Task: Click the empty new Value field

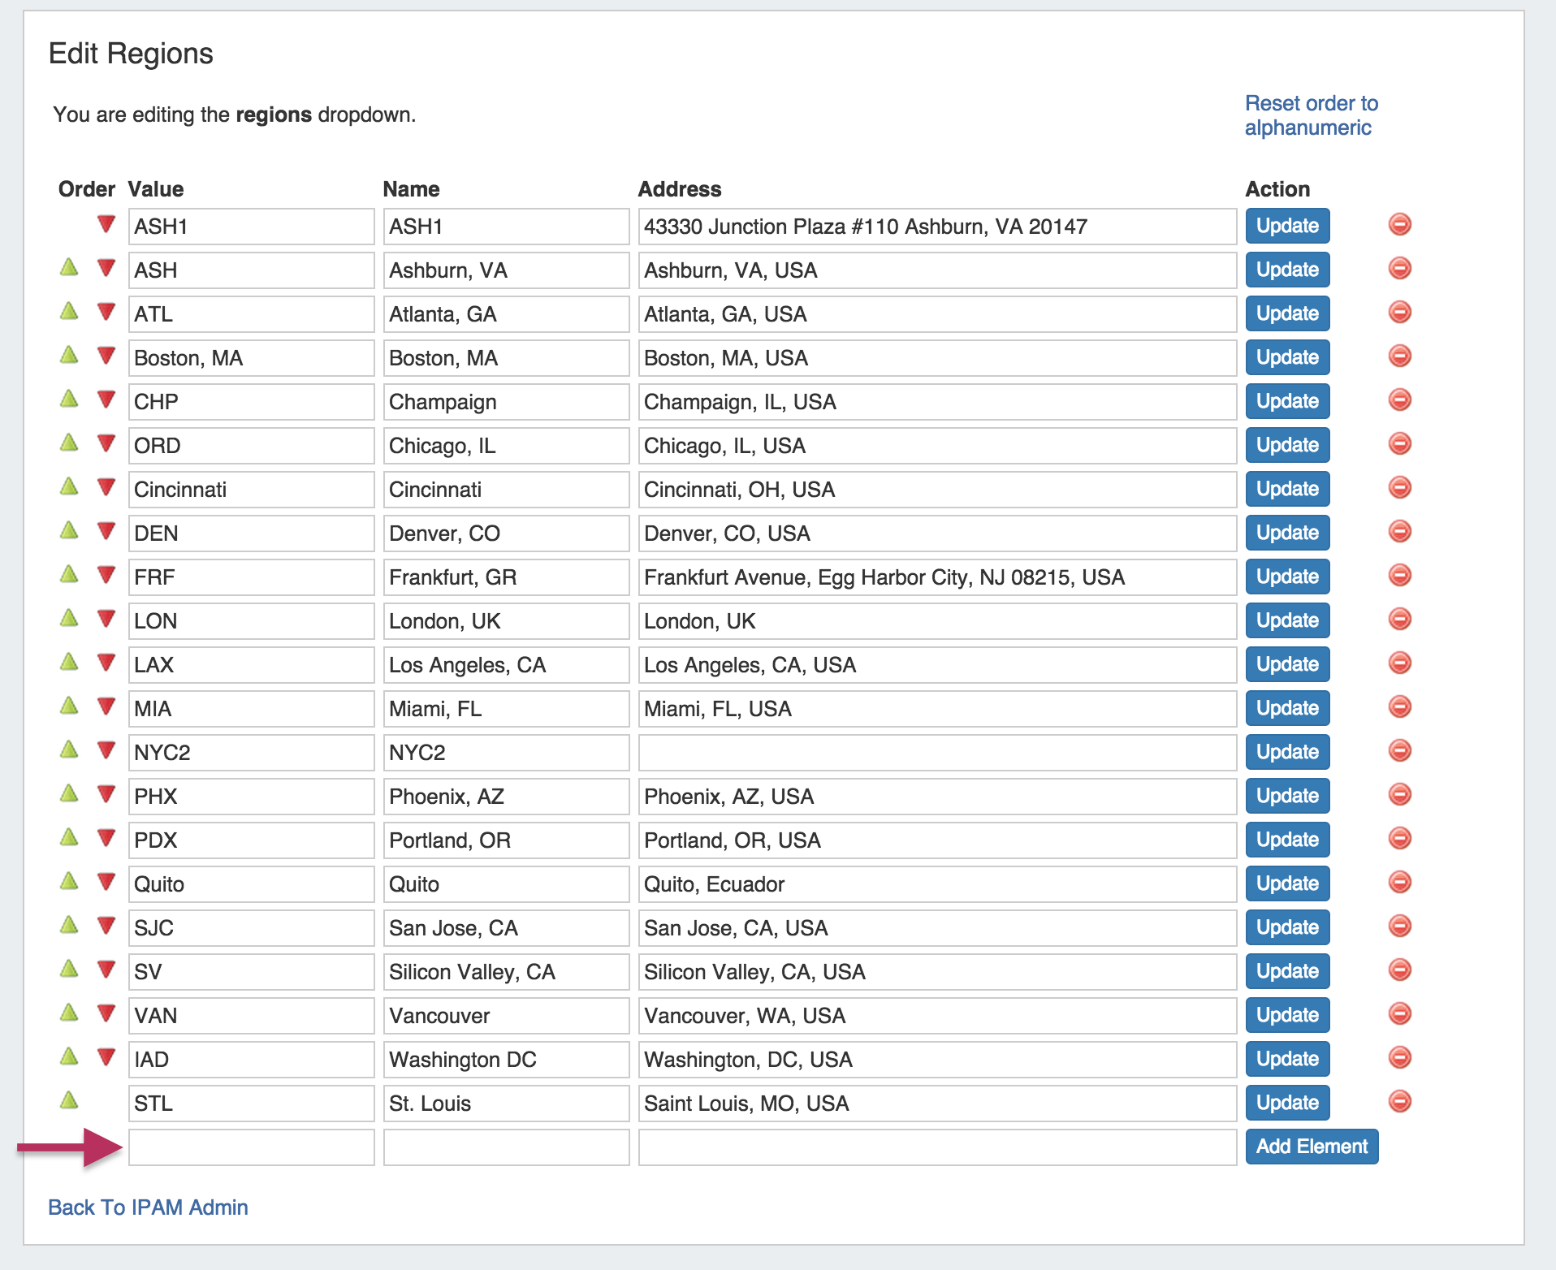Action: (251, 1147)
